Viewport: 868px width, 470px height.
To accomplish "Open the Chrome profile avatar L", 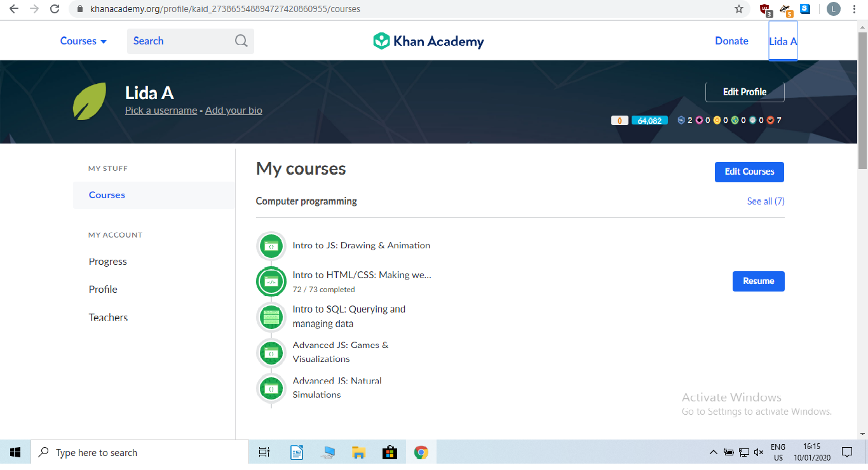I will 833,9.
